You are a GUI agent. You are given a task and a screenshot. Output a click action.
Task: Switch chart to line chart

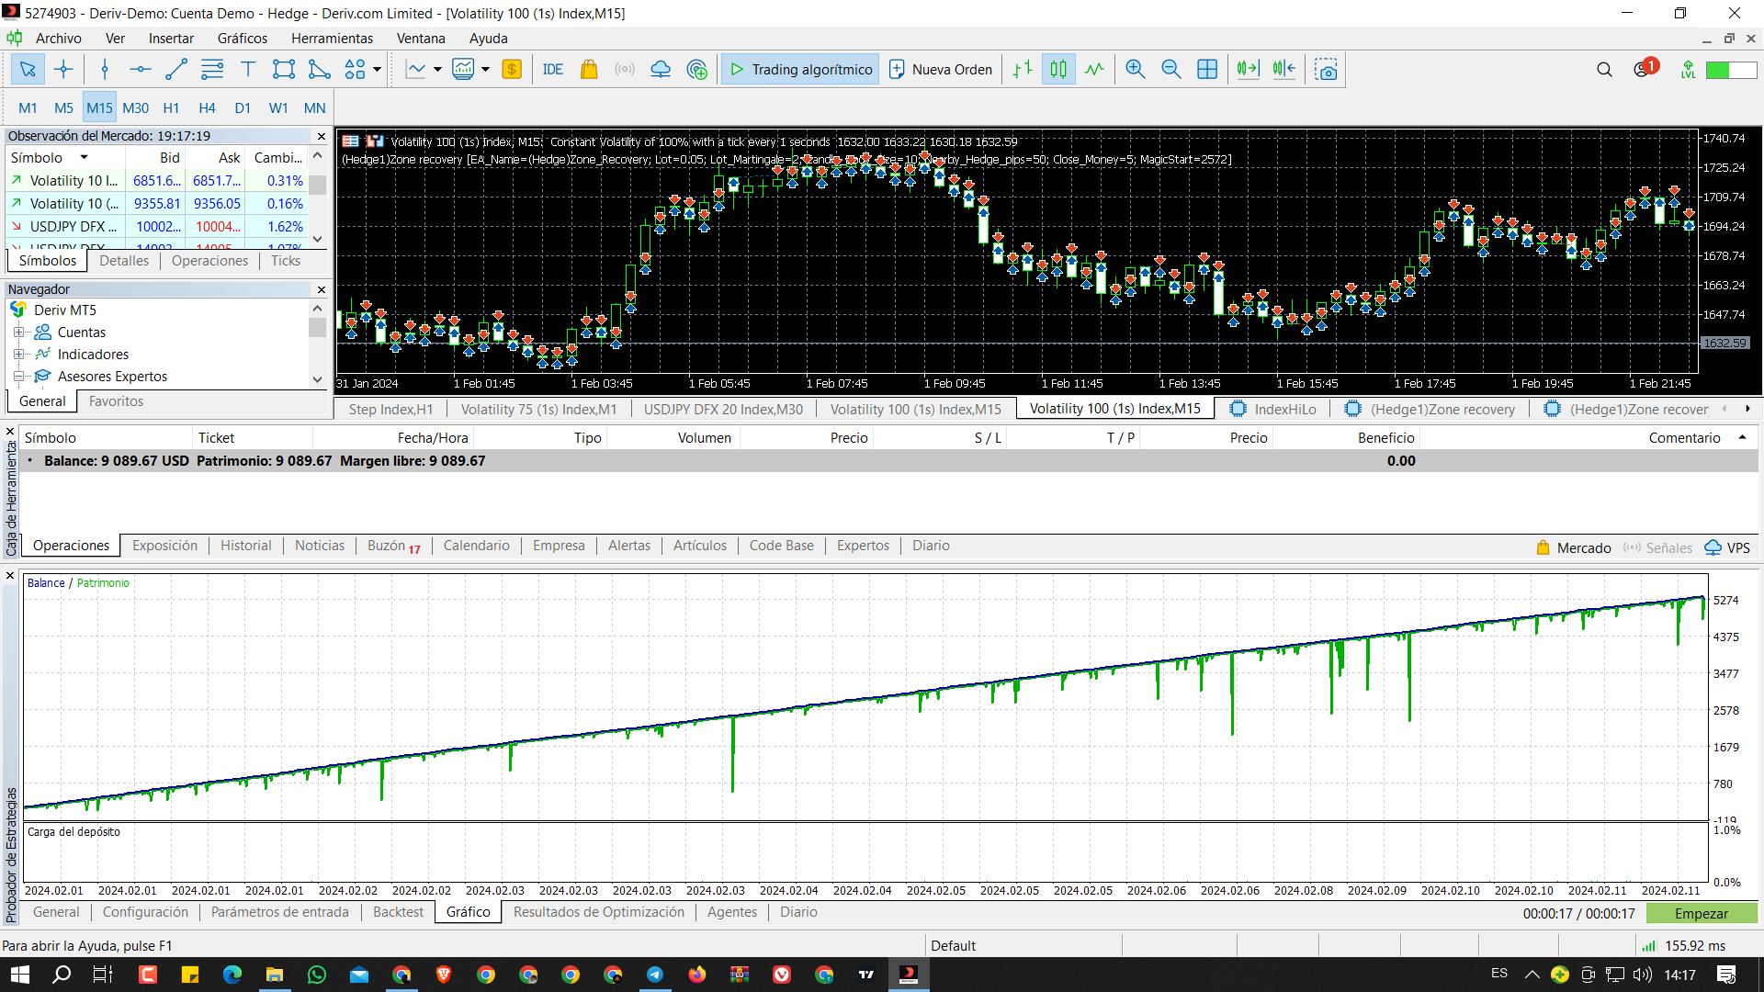pyautogui.click(x=1094, y=70)
